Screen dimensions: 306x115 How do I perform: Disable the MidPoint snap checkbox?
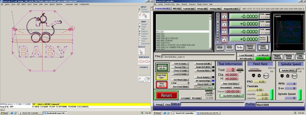[140, 31]
